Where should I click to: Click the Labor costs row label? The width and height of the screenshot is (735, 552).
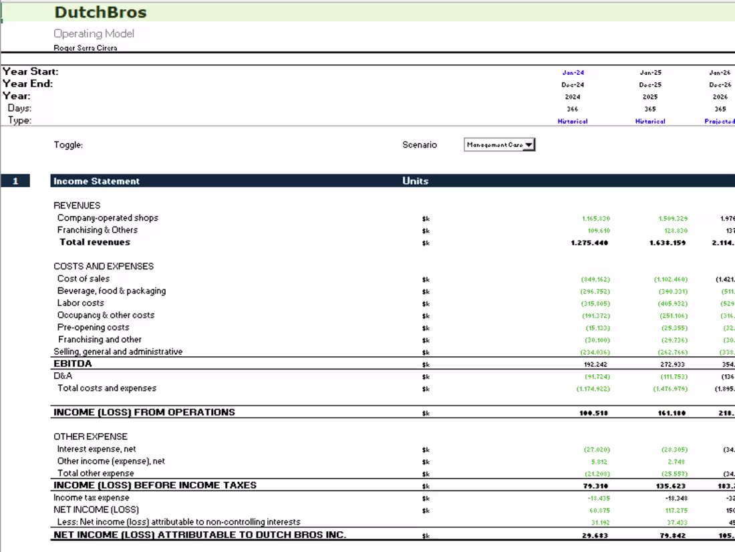click(x=81, y=303)
